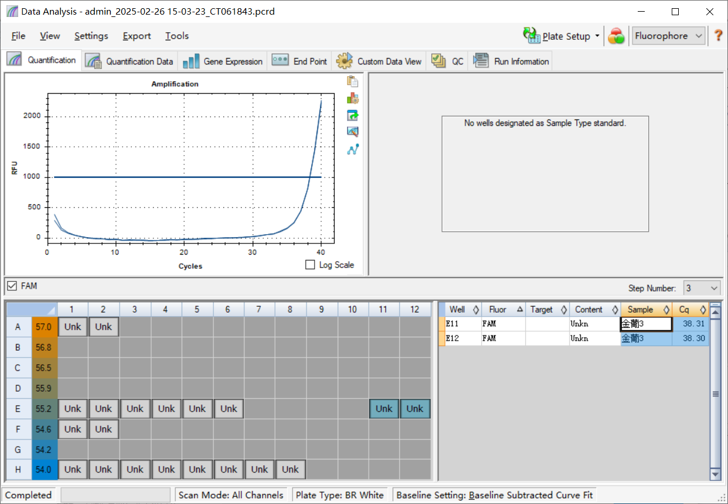The width and height of the screenshot is (728, 504).
Task: Click the copy chart clipboard icon
Action: [x=352, y=81]
